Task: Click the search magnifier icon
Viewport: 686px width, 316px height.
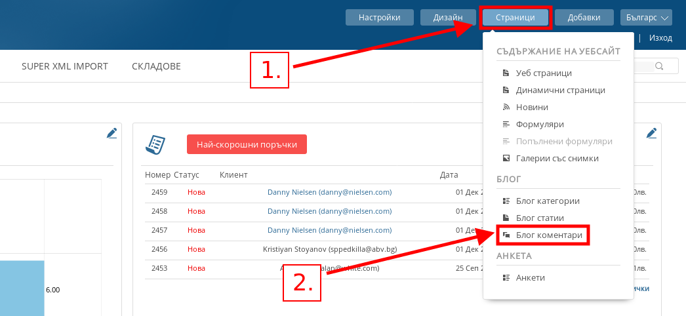Action: pyautogui.click(x=658, y=66)
